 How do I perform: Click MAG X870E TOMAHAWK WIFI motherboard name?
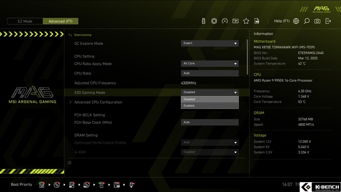pyautogui.click(x=284, y=47)
